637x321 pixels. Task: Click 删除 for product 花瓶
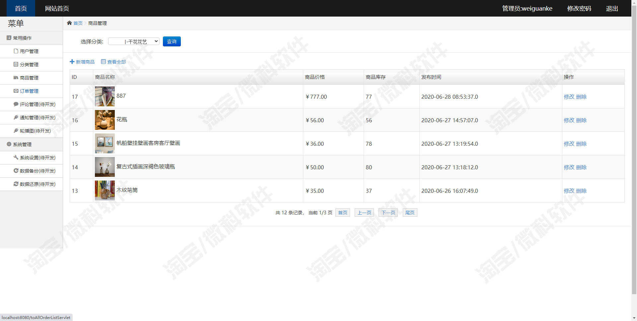(x=581, y=120)
